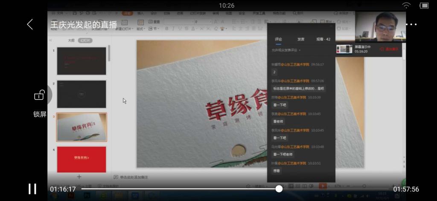Open the 节 section dropdown
The image size is (437, 201).
[154, 29]
